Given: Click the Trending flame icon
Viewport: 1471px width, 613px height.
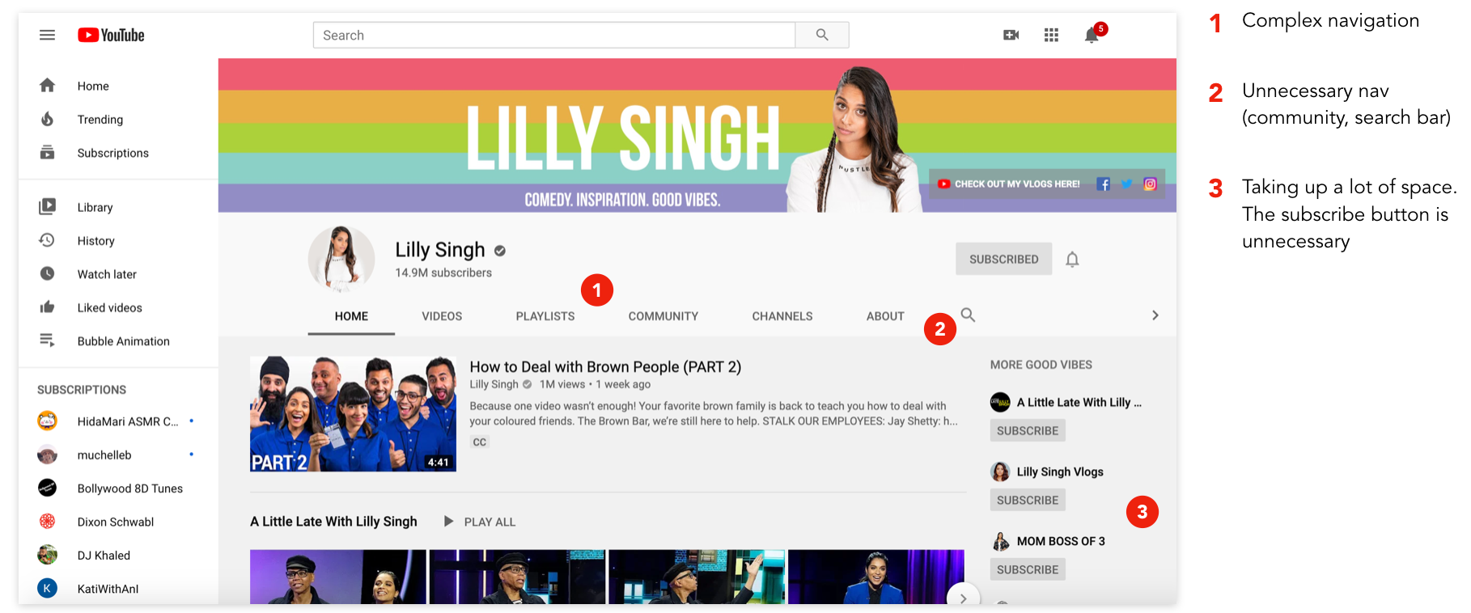Looking at the screenshot, I should [x=47, y=119].
